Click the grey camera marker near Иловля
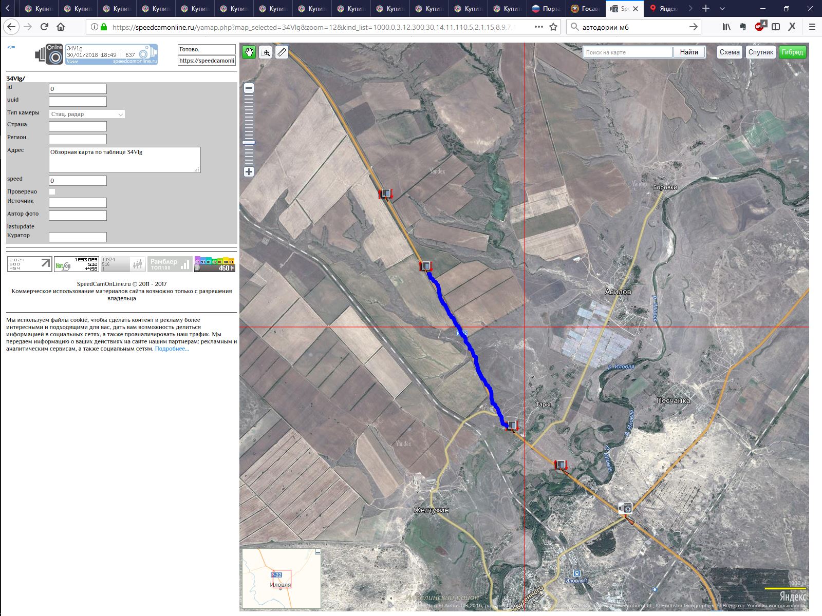Viewport: 822px width, 616px height. 625,508
